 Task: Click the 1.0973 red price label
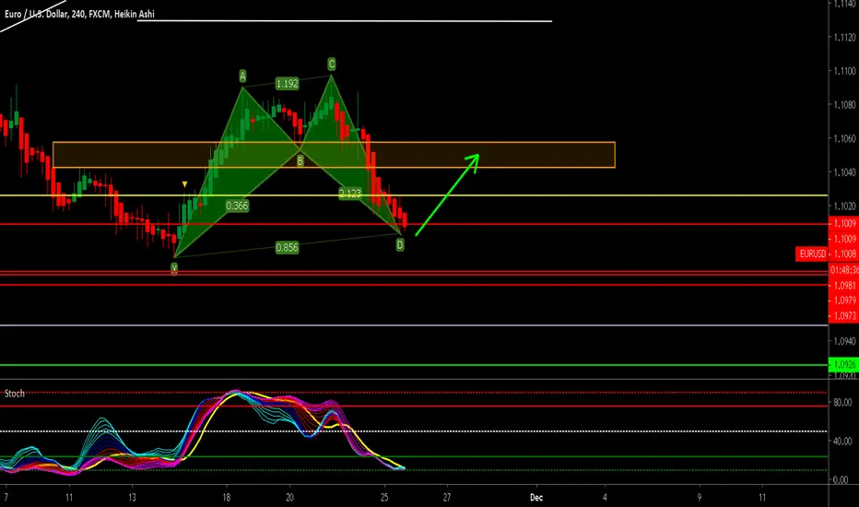(x=844, y=315)
